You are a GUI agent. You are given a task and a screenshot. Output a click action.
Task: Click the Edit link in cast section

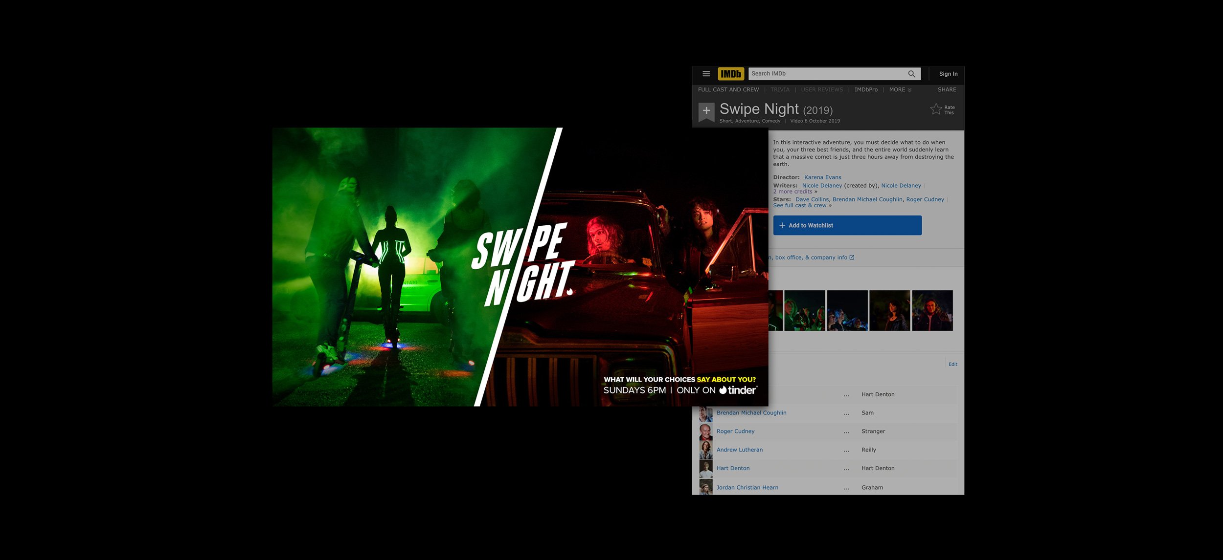click(953, 364)
